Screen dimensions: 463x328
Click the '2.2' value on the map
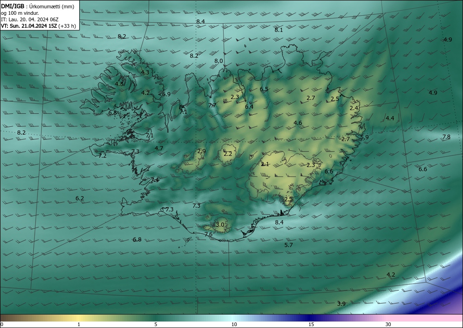(228, 154)
